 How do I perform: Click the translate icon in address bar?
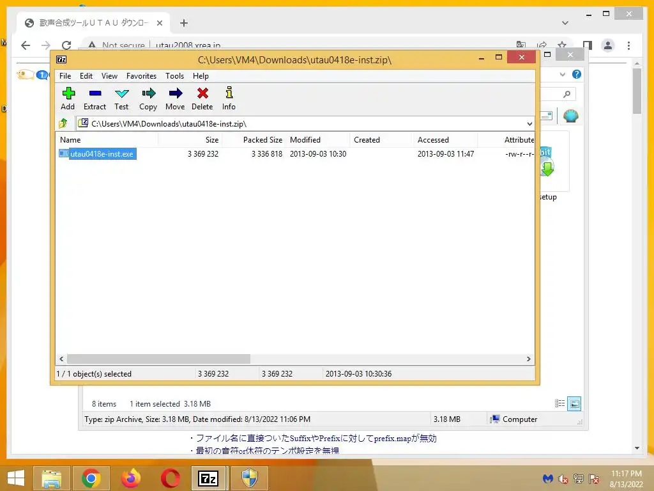(521, 45)
